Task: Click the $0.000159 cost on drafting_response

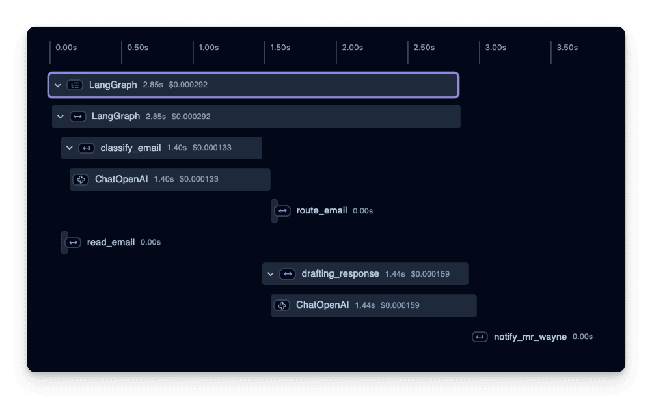Action: point(430,274)
